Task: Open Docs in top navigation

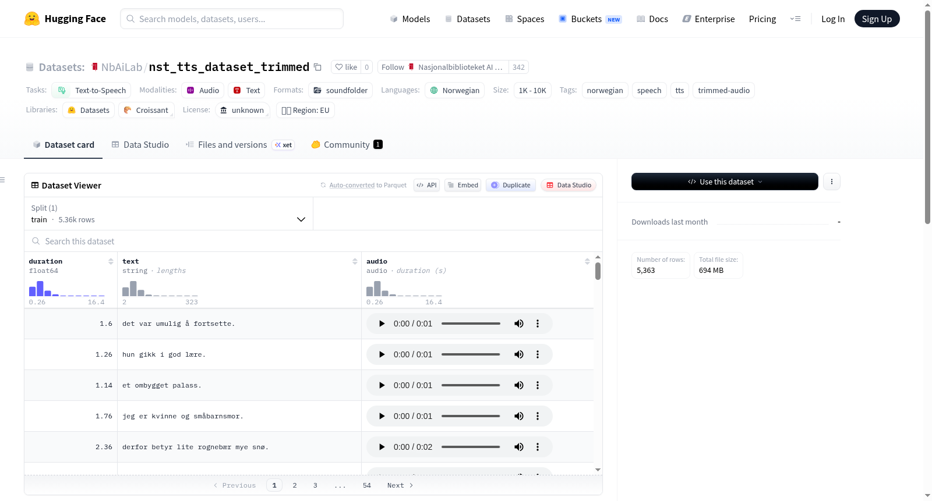Action: pyautogui.click(x=652, y=19)
